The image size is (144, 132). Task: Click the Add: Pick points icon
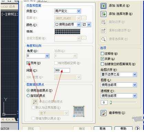[x=103, y=6]
